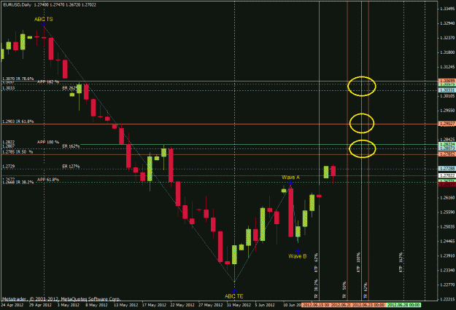Click the 1.24465 price axis value
Viewport: 456px width, 310px height.
point(447,242)
